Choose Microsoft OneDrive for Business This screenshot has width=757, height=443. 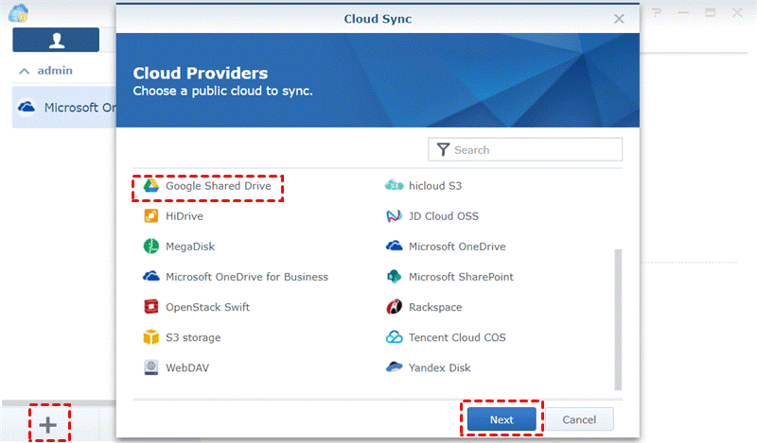pyautogui.click(x=247, y=277)
